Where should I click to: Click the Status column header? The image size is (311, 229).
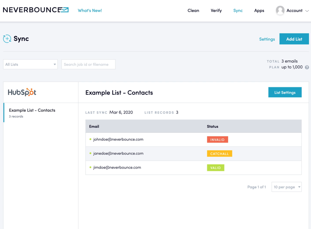tap(213, 126)
